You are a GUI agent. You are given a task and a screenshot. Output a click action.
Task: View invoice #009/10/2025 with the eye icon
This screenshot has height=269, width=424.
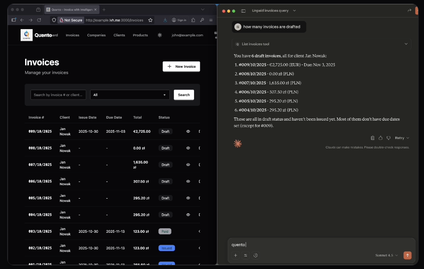pyautogui.click(x=188, y=131)
